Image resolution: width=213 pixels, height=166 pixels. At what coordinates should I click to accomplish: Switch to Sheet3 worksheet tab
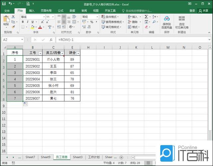coord(78,157)
